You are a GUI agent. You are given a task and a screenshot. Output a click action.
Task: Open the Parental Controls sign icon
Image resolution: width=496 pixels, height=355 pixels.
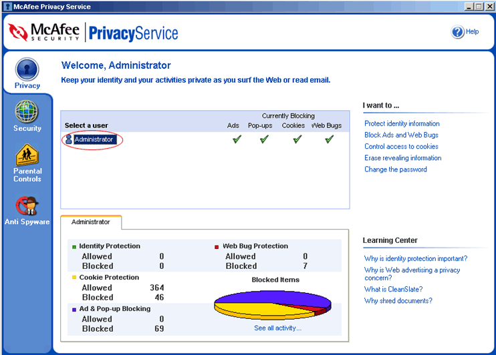tap(27, 155)
